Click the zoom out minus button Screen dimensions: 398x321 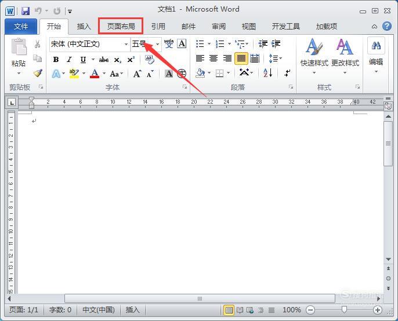[310, 310]
